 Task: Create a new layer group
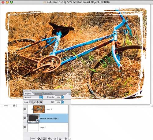point(55,138)
